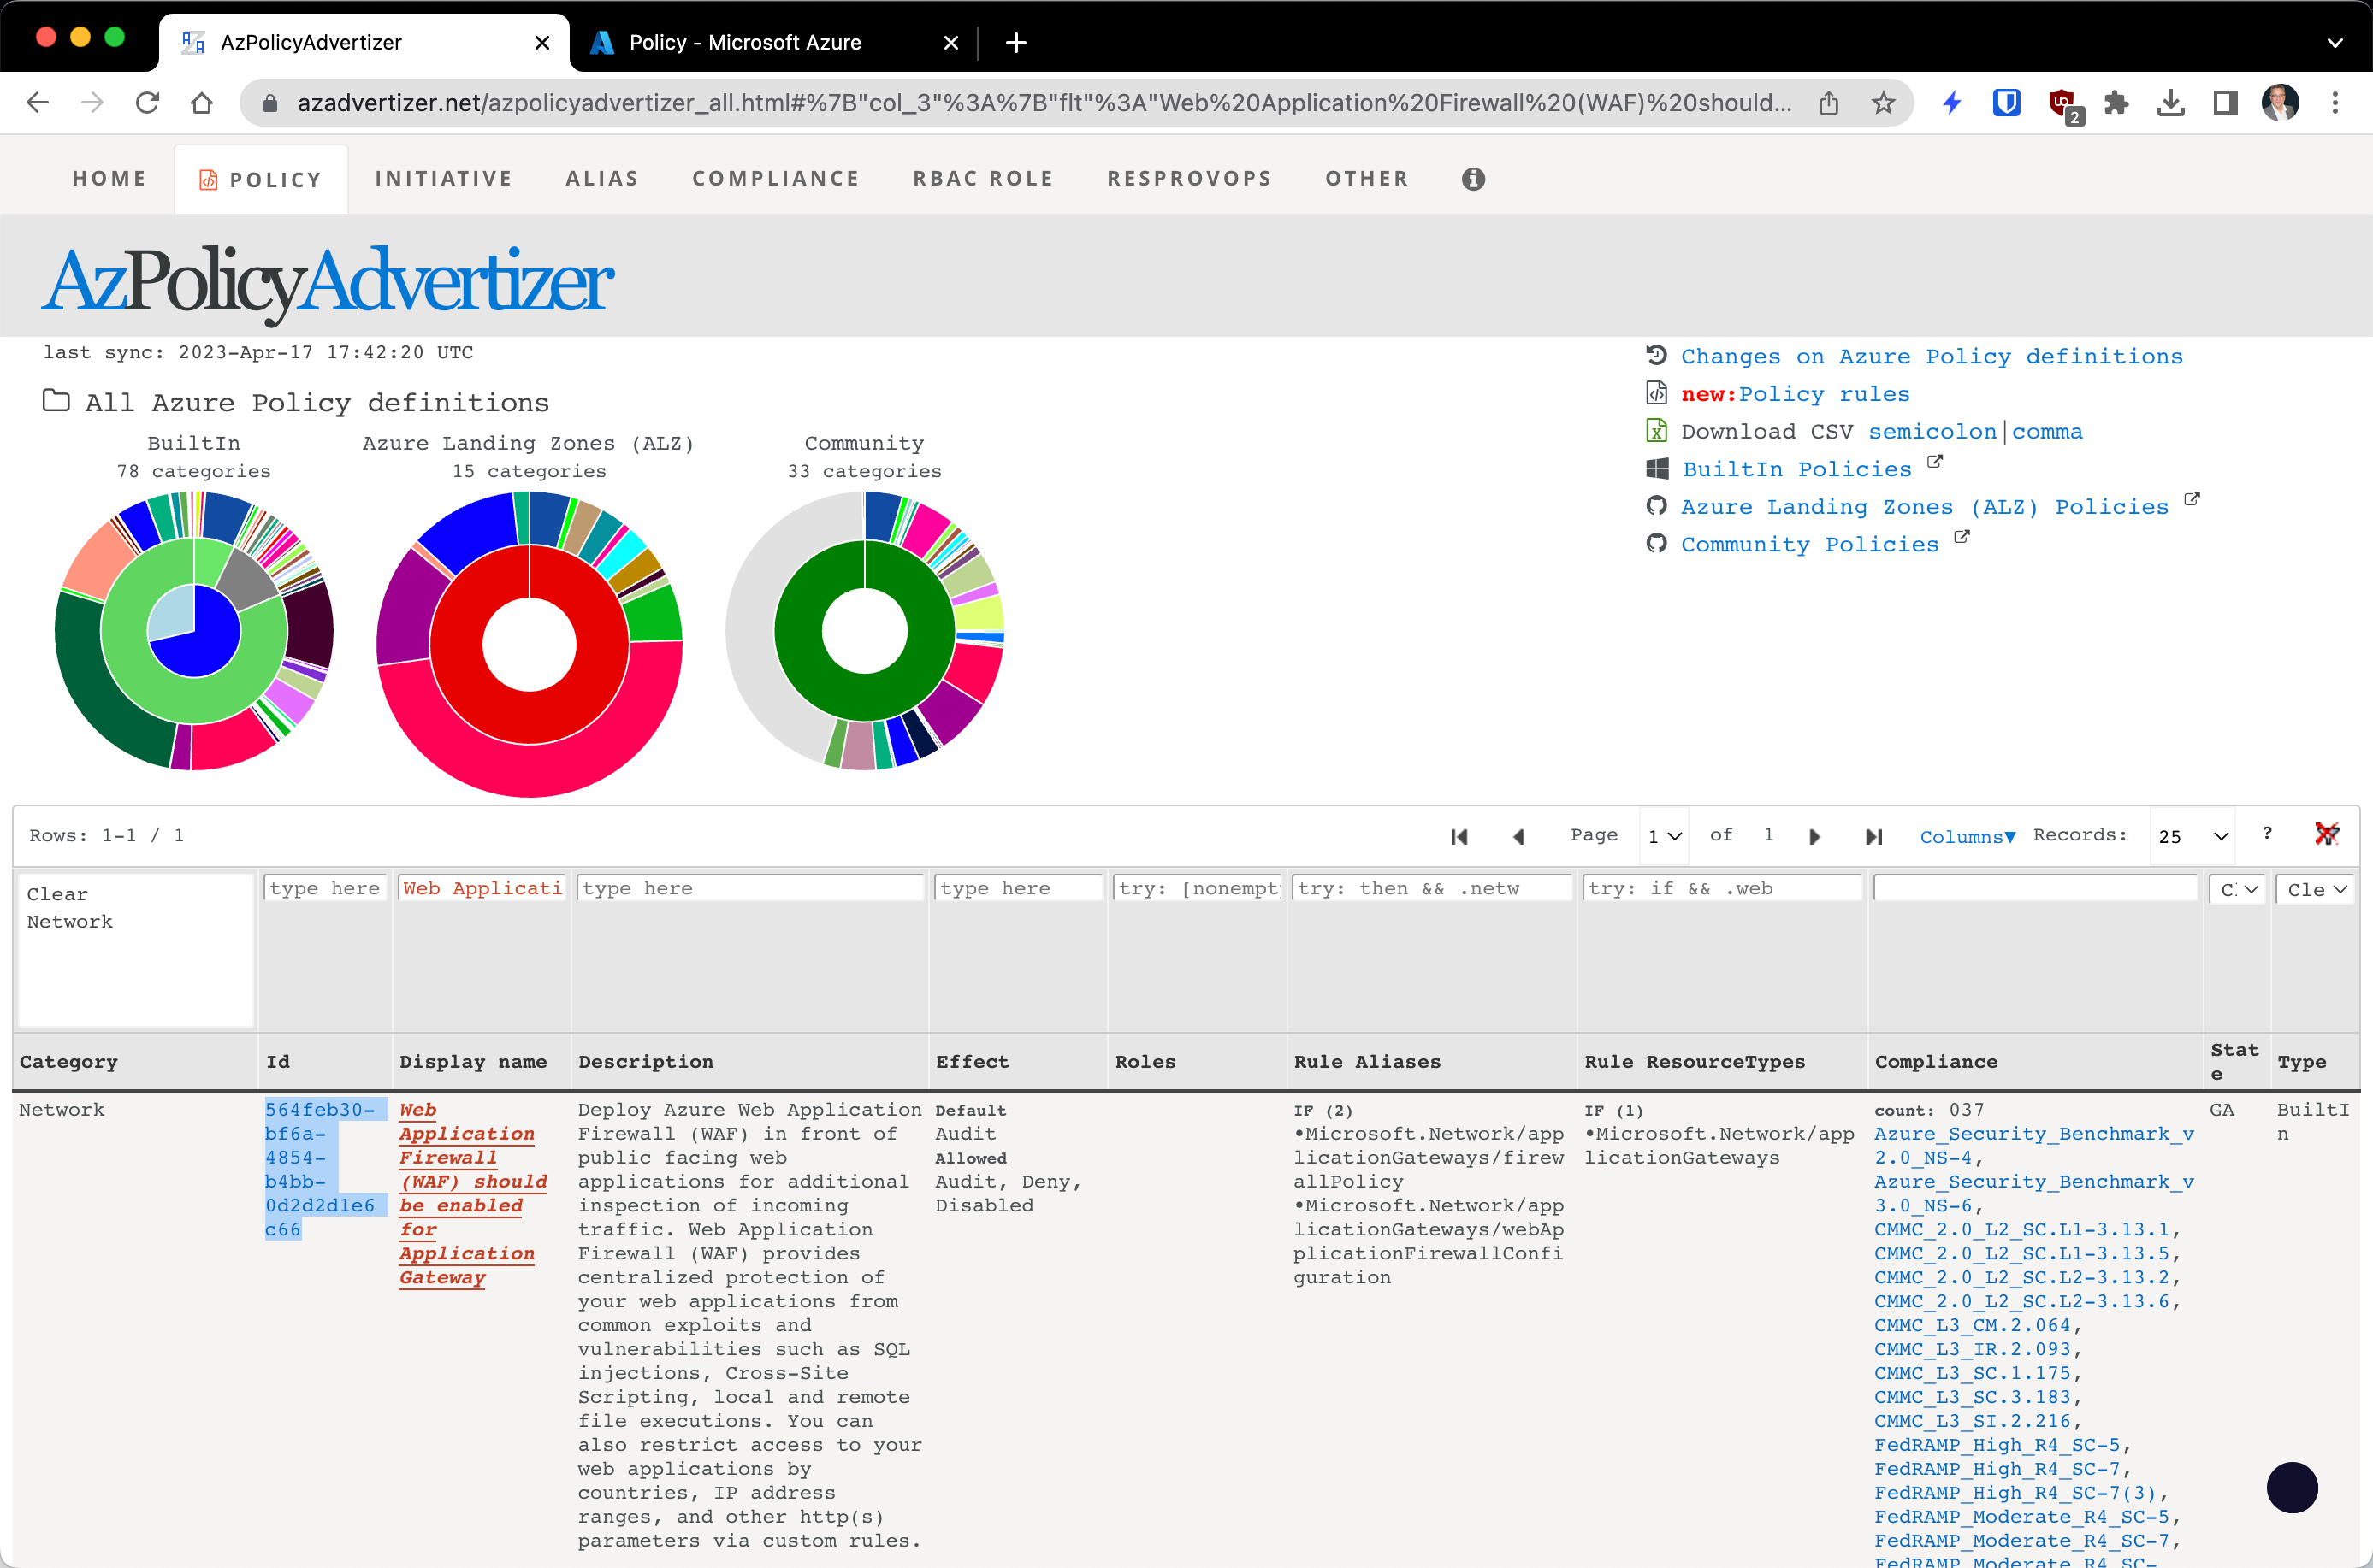
Task: Open the page number dropdown
Action: coord(1664,836)
